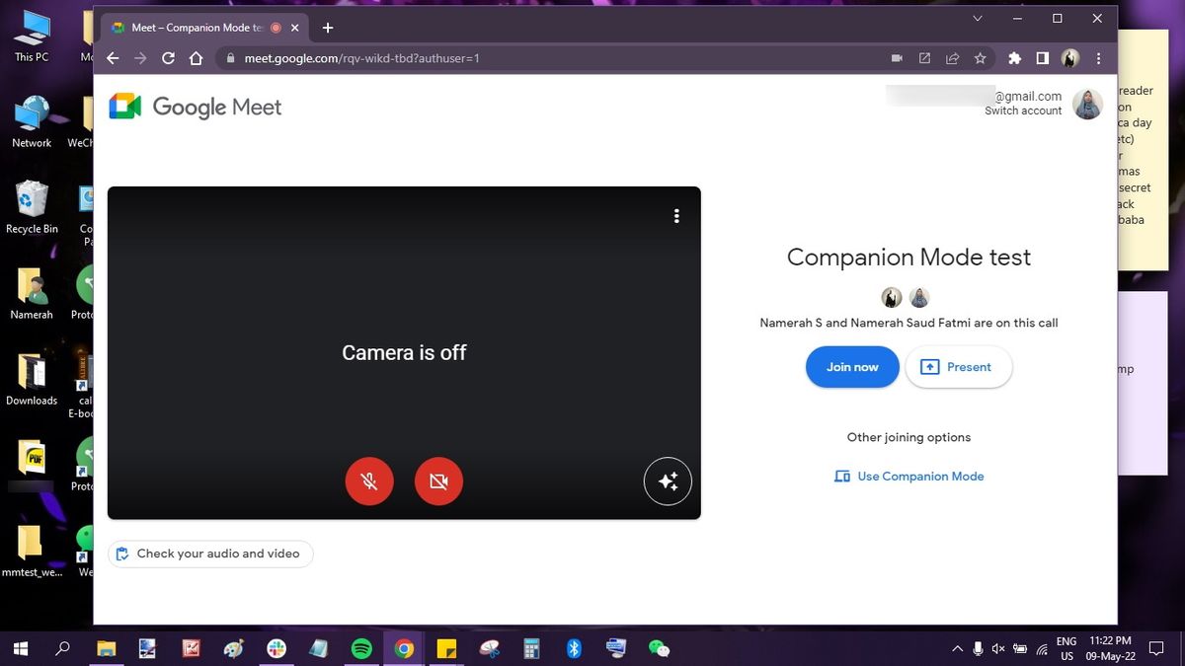Open the tab search chevron

pos(977,18)
